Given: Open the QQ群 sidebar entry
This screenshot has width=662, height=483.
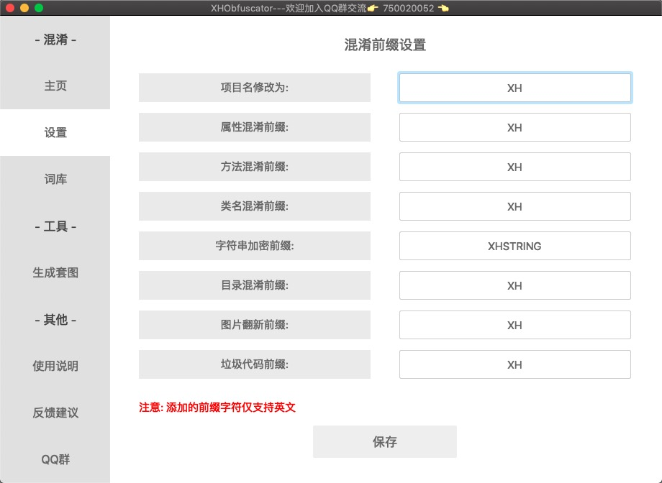Looking at the screenshot, I should click(54, 459).
